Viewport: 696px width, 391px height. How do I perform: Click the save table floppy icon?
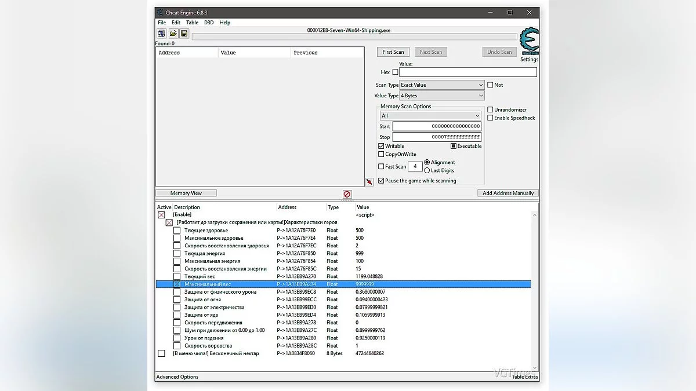pos(184,34)
